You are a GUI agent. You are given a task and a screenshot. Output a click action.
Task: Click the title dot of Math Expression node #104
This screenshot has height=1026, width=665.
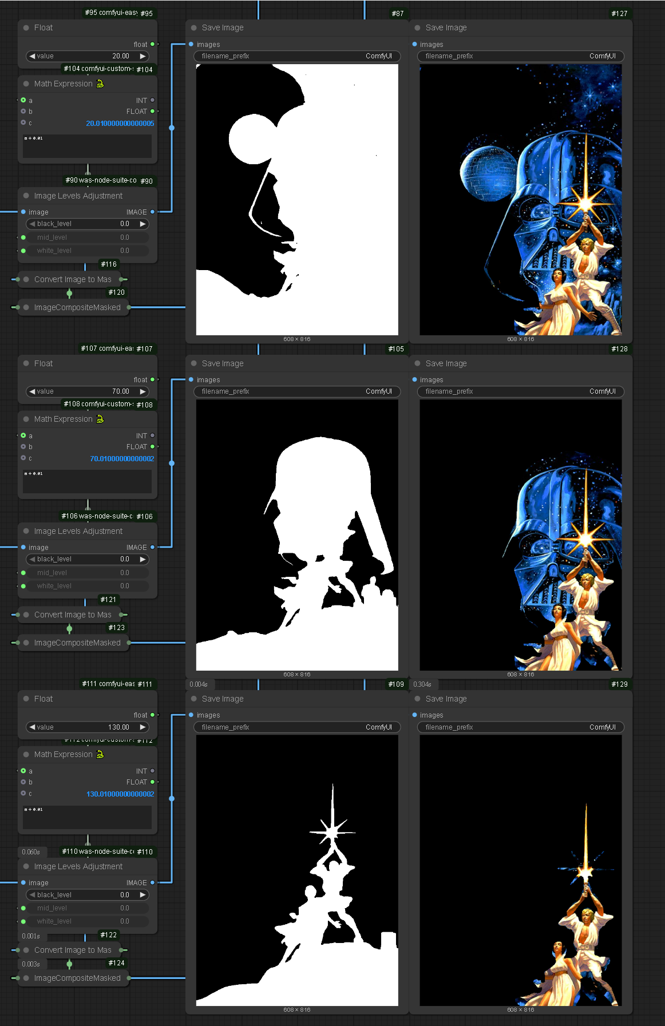26,84
